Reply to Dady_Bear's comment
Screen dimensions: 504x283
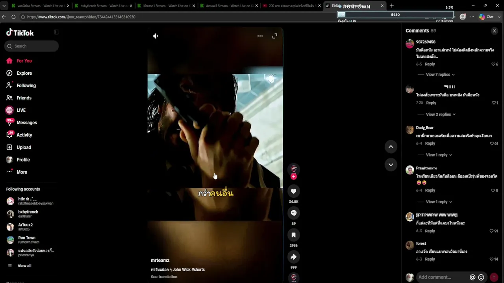click(x=430, y=143)
